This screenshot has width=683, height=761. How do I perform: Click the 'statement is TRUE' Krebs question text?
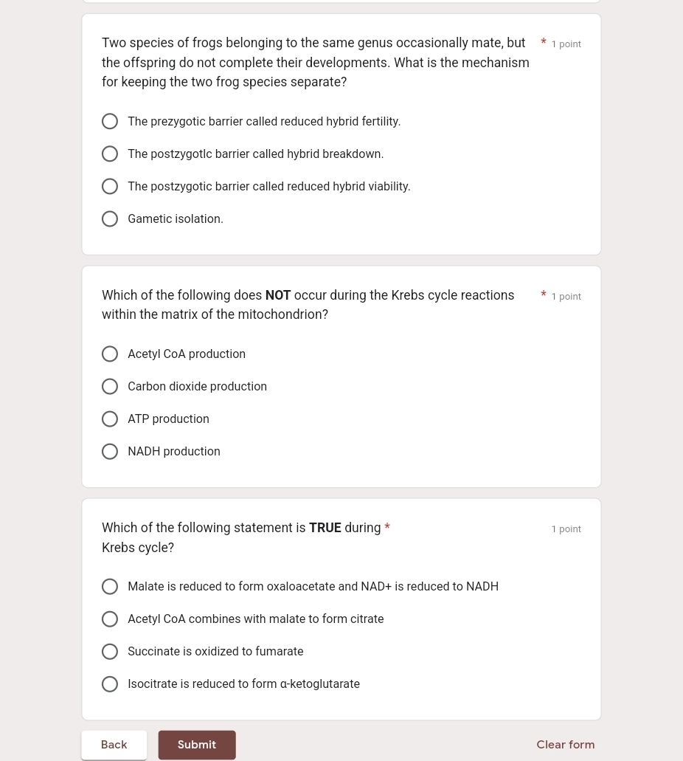(x=240, y=537)
